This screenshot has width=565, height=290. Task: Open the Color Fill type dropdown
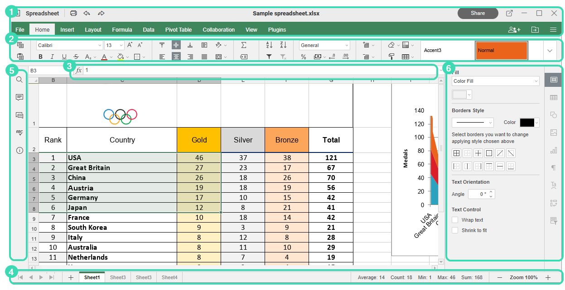(495, 81)
